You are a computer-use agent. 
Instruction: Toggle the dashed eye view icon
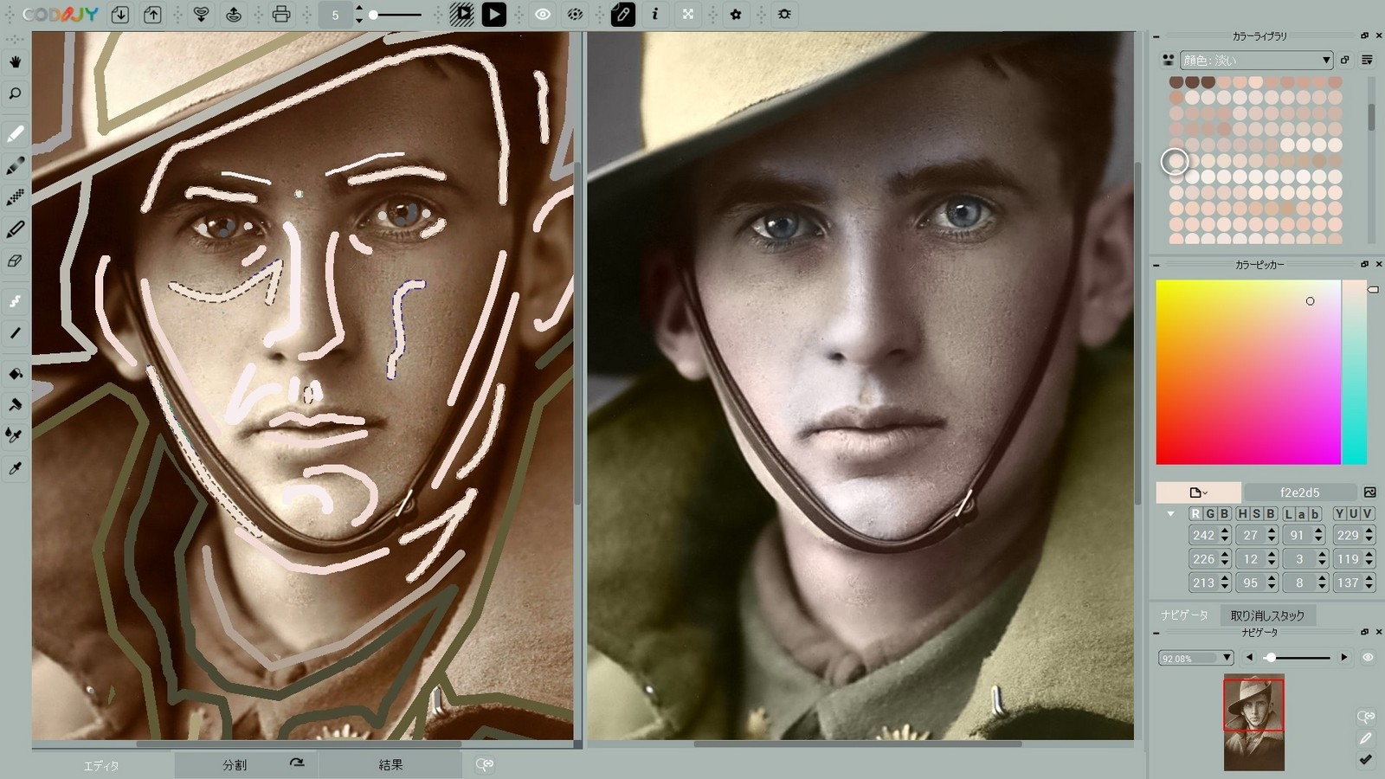click(x=575, y=15)
